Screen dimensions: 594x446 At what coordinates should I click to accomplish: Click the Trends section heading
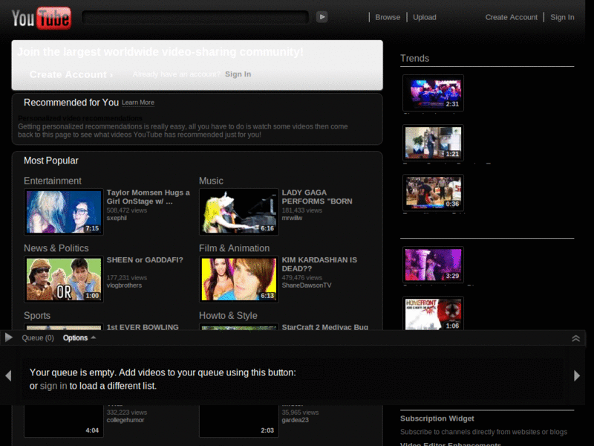point(414,59)
